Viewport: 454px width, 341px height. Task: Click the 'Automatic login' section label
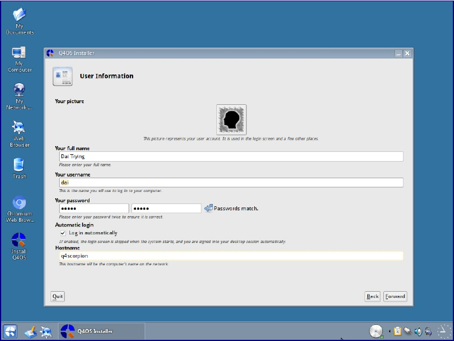coord(74,225)
